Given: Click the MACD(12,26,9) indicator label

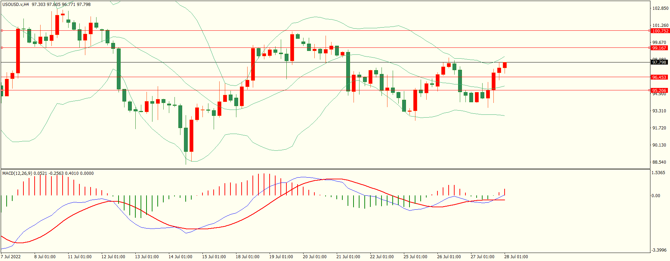Looking at the screenshot, I should click(17, 173).
